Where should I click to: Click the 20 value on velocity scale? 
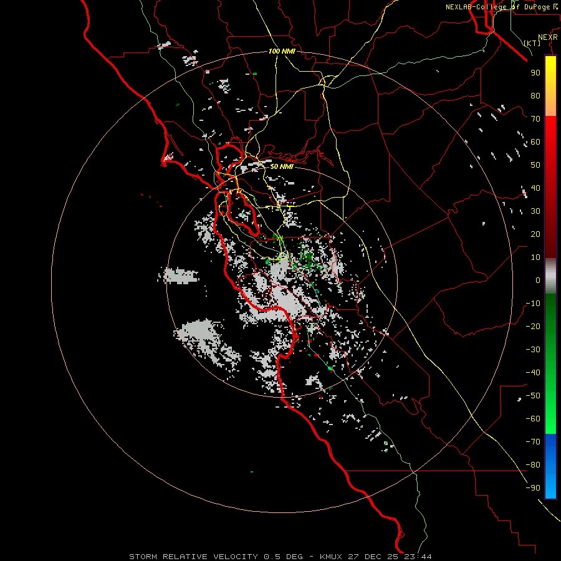535,234
